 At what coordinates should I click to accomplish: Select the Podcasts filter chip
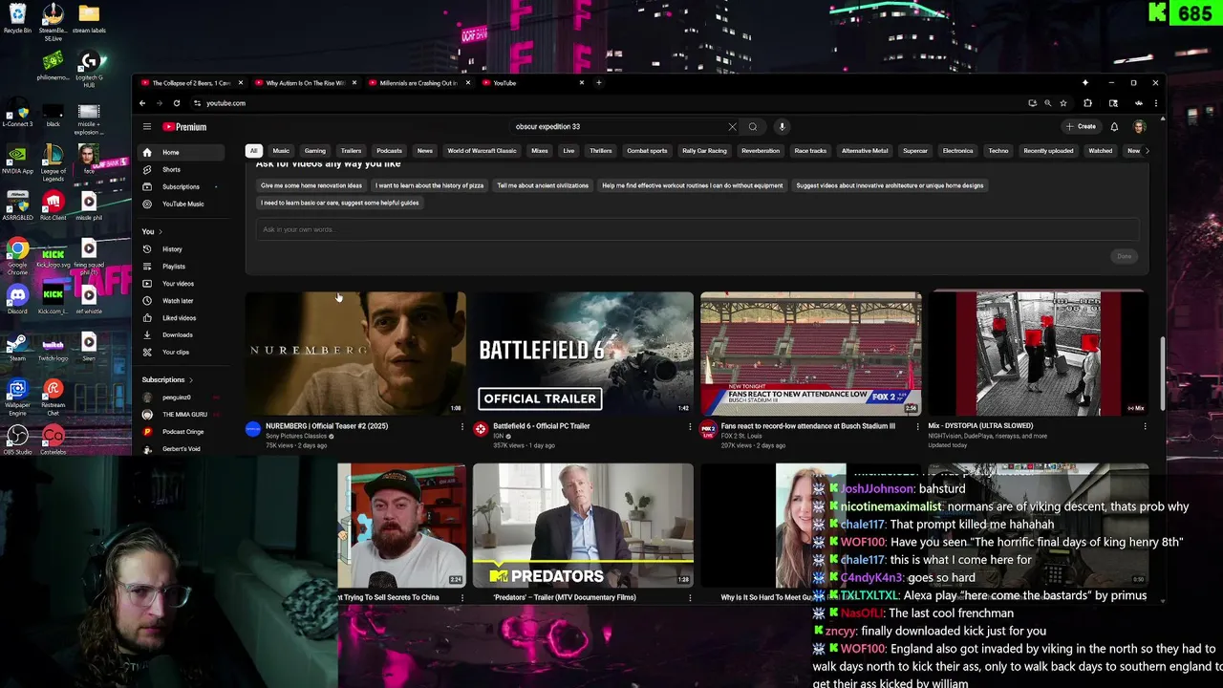[x=389, y=150]
